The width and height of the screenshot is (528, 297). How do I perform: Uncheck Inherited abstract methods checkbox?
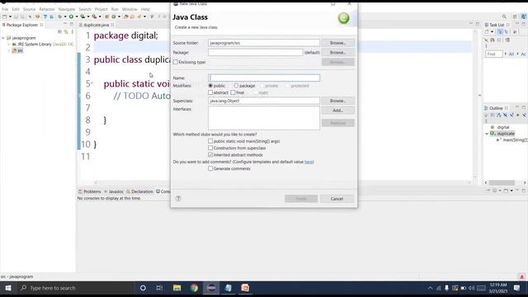point(210,155)
